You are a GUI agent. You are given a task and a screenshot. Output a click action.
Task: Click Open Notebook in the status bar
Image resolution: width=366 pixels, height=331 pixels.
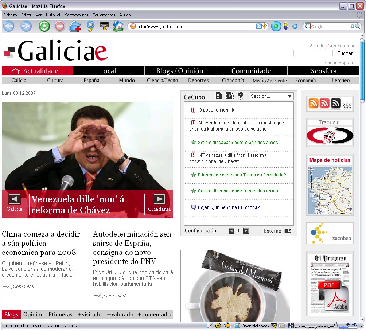(x=255, y=326)
